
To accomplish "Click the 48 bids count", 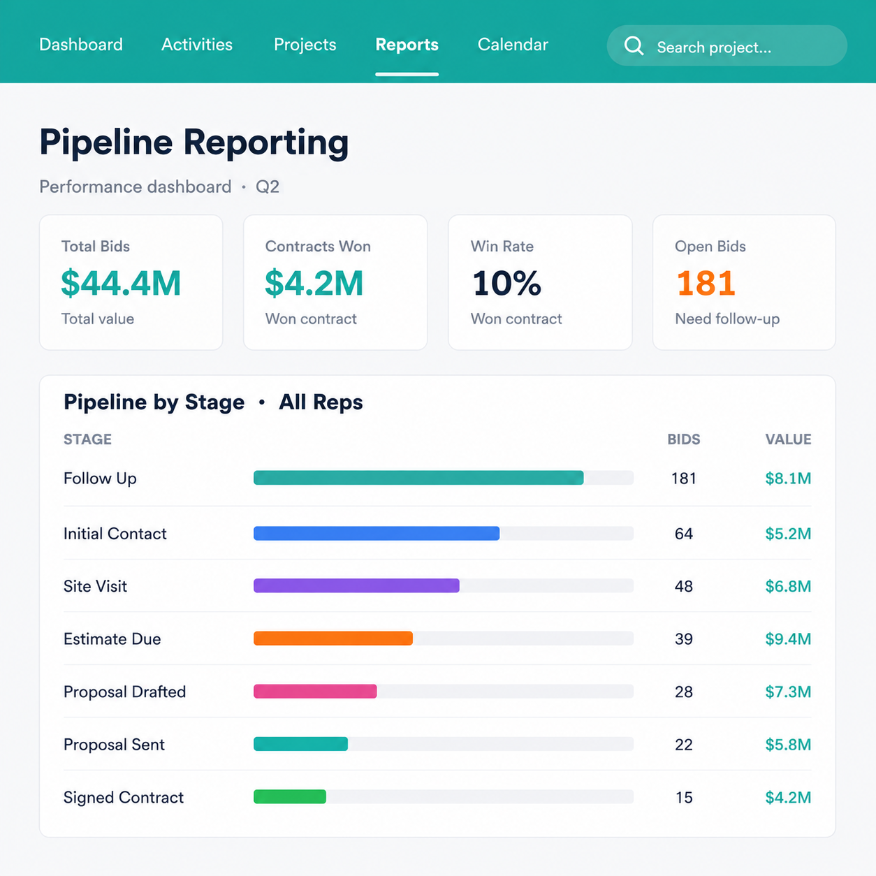I will click(x=684, y=586).
